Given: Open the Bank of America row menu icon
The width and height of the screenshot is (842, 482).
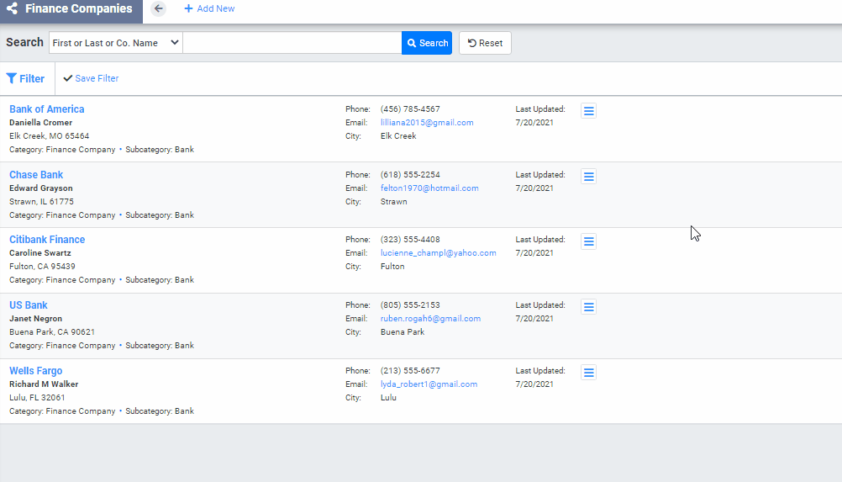Looking at the screenshot, I should tap(588, 111).
